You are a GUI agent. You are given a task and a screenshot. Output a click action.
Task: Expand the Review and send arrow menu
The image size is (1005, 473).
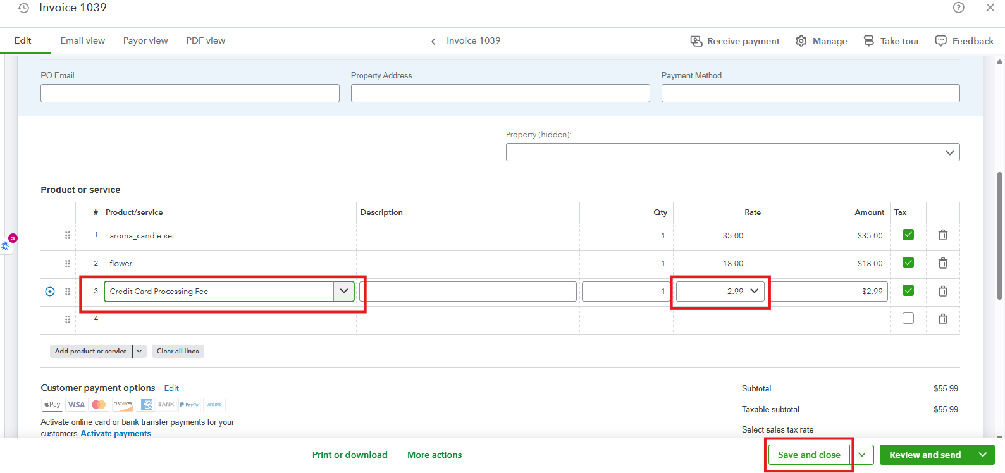click(982, 455)
